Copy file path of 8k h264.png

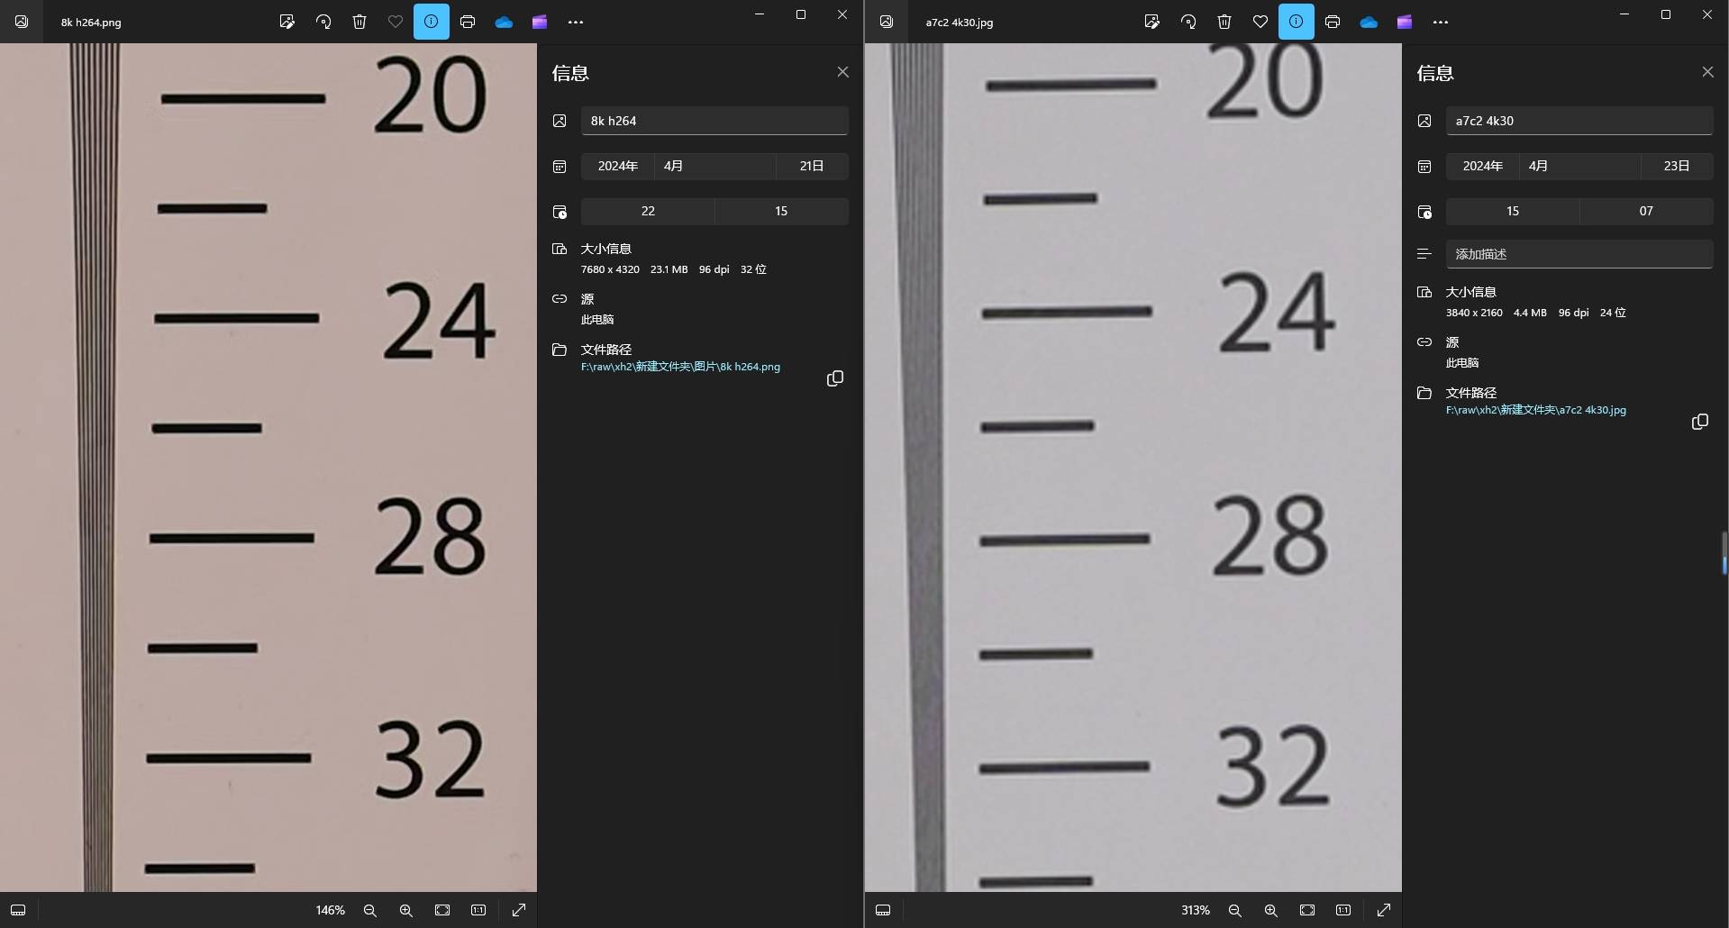coord(835,378)
